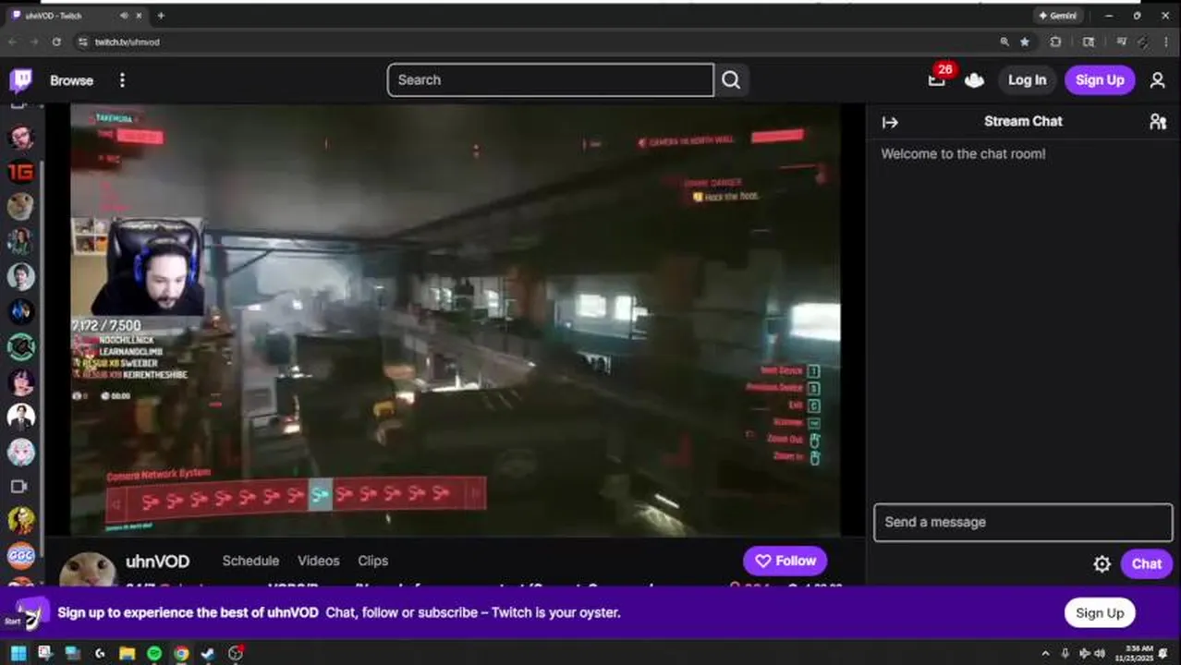Open the notifications inbox showing 26
This screenshot has height=665, width=1181.
click(937, 79)
